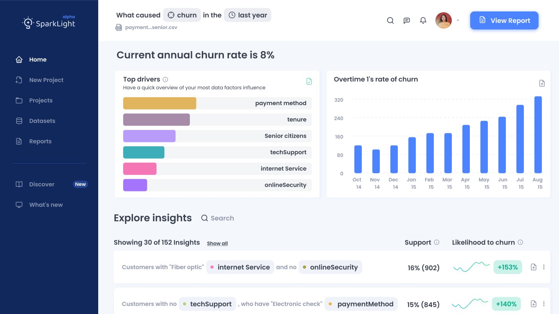559x314 pixels.
Task: Click the Support column info icon
Action: [437, 242]
